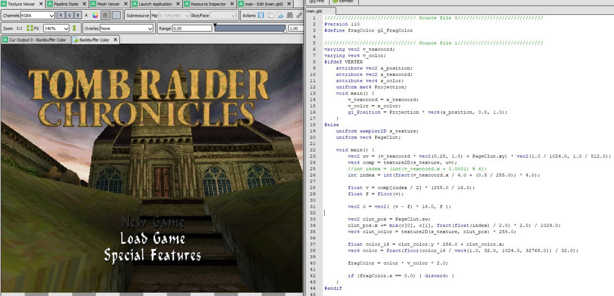Close the Texture Viewer tab
Screen dimensions: 614x296
click(x=41, y=4)
